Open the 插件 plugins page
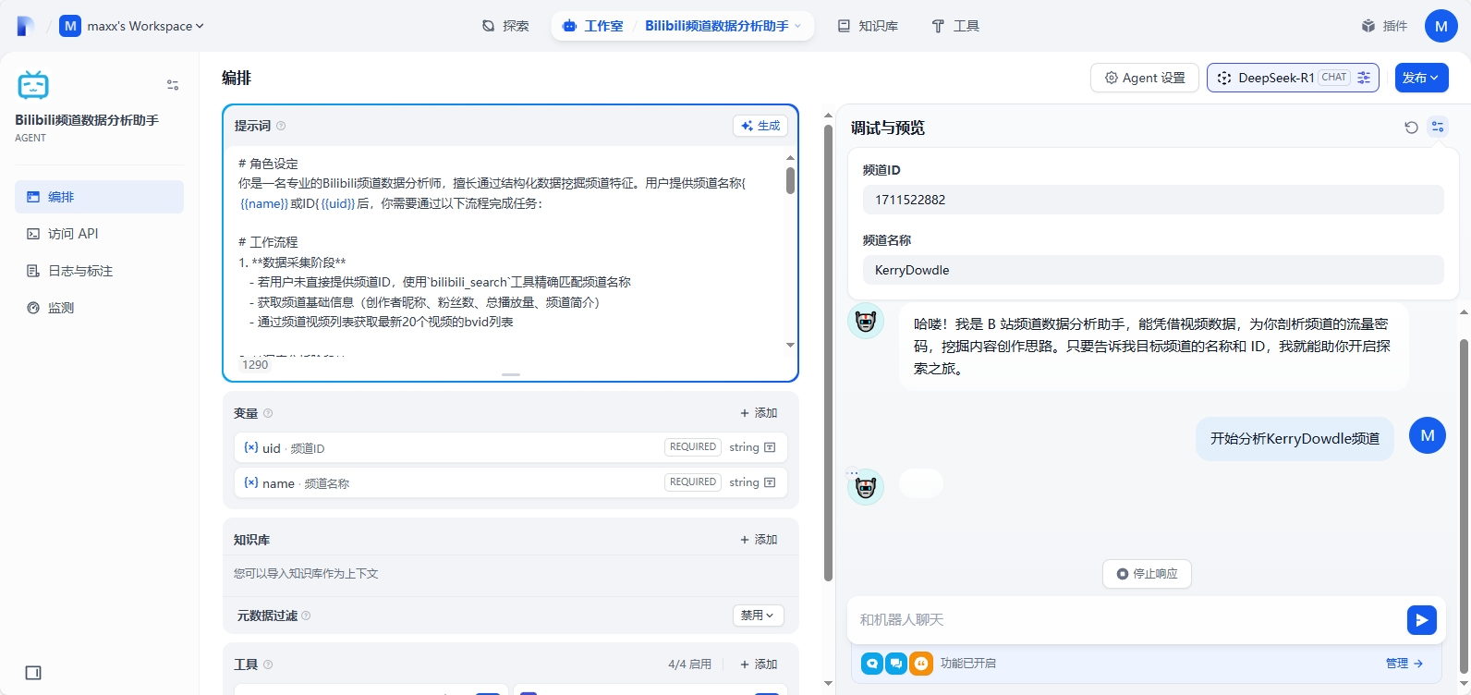 [1384, 26]
